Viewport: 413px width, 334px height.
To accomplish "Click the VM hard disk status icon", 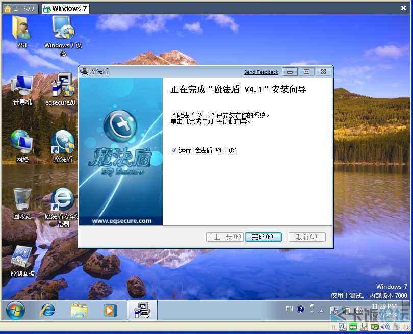I will click(x=342, y=327).
